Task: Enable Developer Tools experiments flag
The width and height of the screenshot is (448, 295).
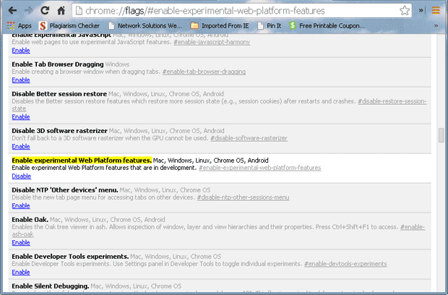Action: (x=21, y=272)
